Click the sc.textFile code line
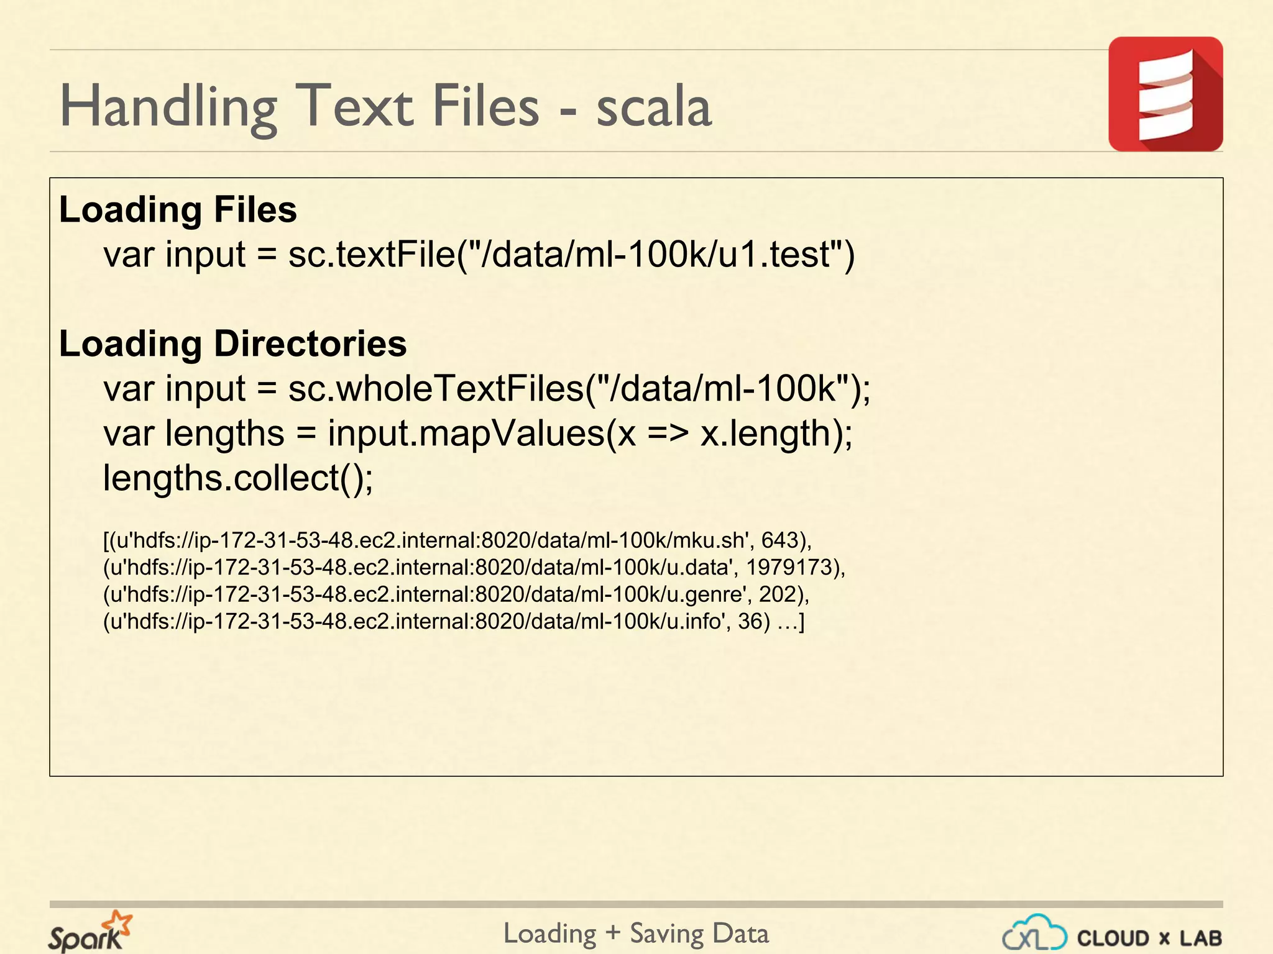The image size is (1273, 954). 479,255
